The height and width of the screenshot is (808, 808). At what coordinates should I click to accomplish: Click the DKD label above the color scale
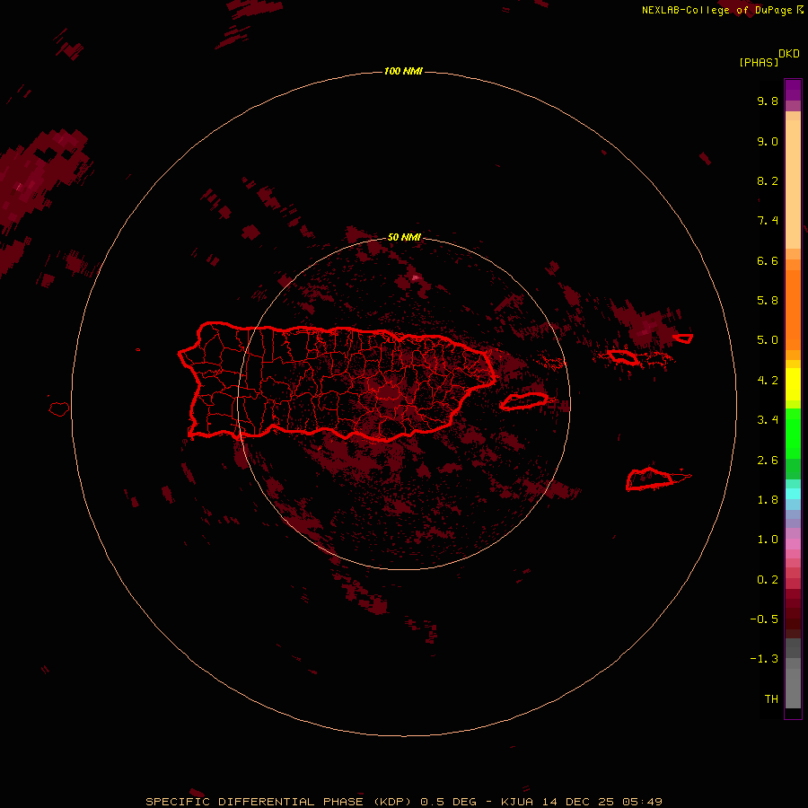(x=789, y=53)
